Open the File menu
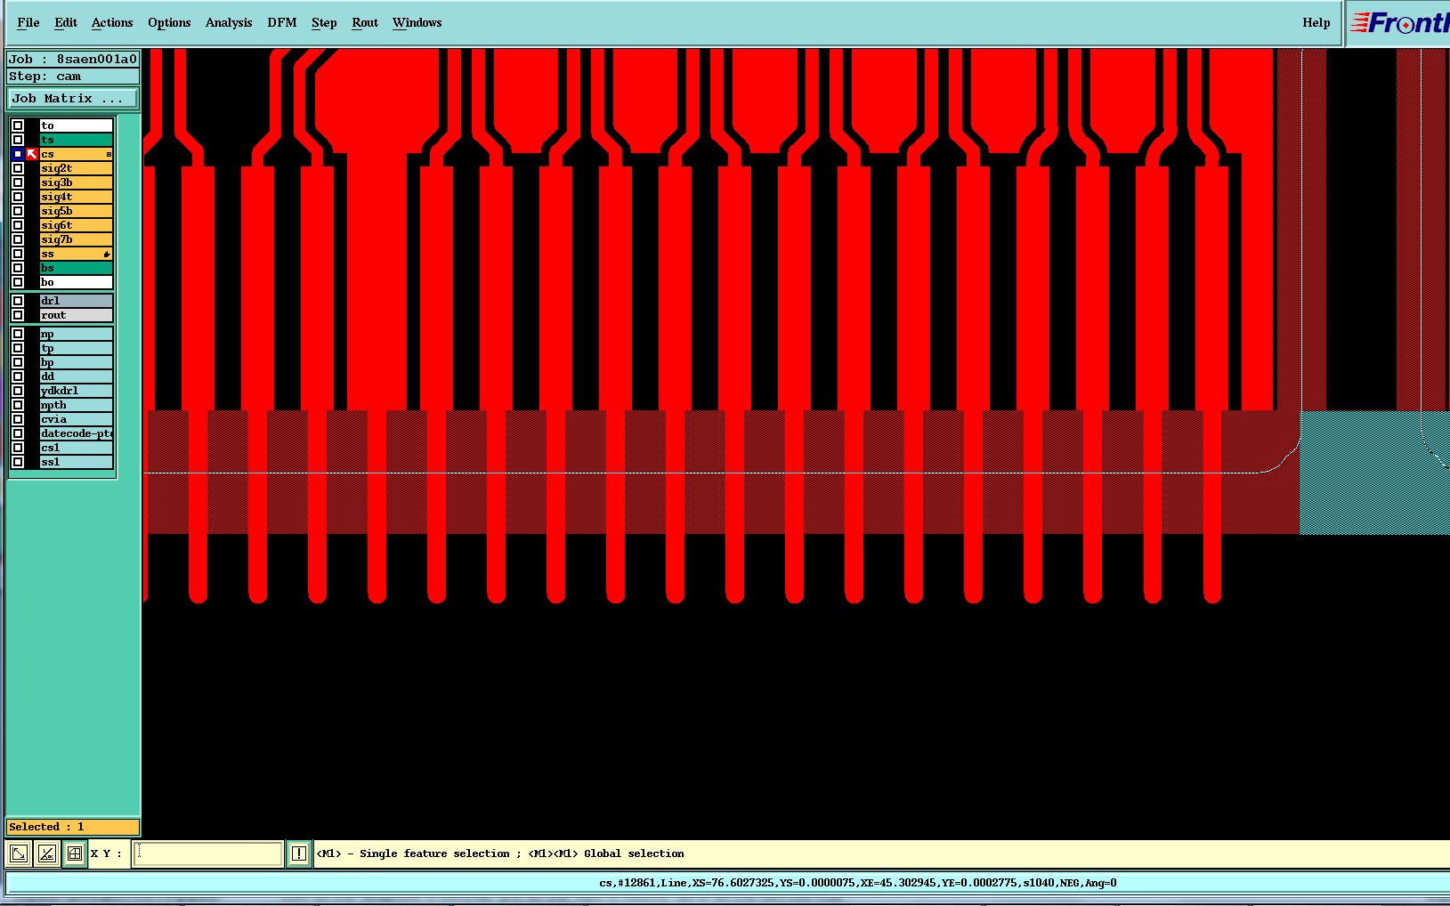Screen dimensions: 1450x906 [x=28, y=23]
